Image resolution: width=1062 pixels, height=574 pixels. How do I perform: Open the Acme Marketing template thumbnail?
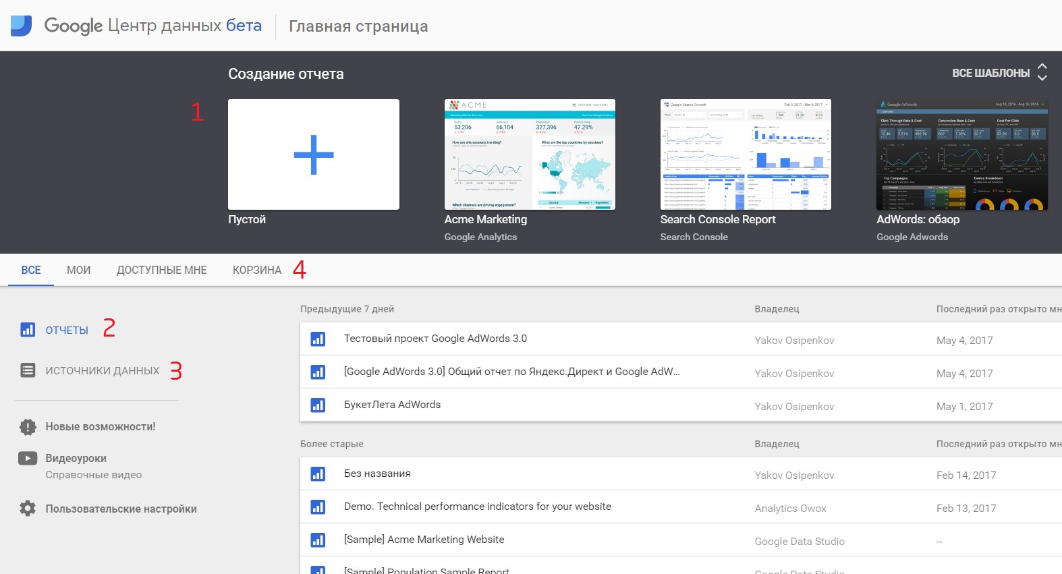[x=530, y=154]
